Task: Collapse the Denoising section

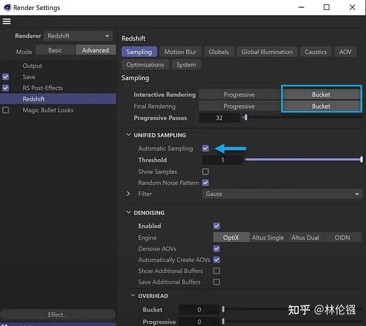Action: pyautogui.click(x=128, y=212)
